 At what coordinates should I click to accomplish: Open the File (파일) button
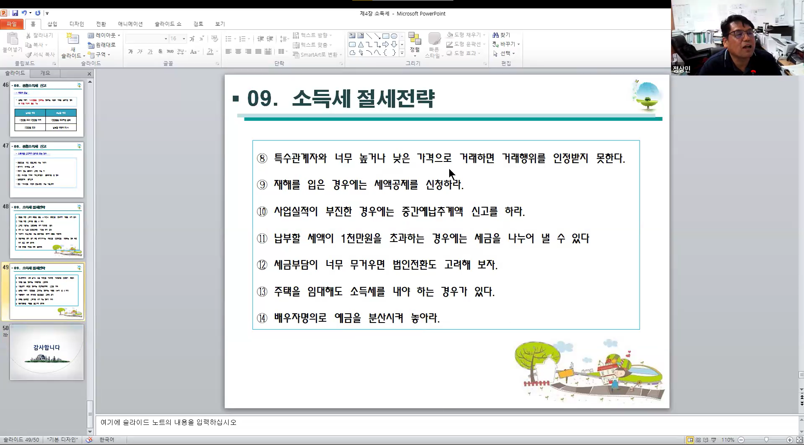click(x=12, y=24)
